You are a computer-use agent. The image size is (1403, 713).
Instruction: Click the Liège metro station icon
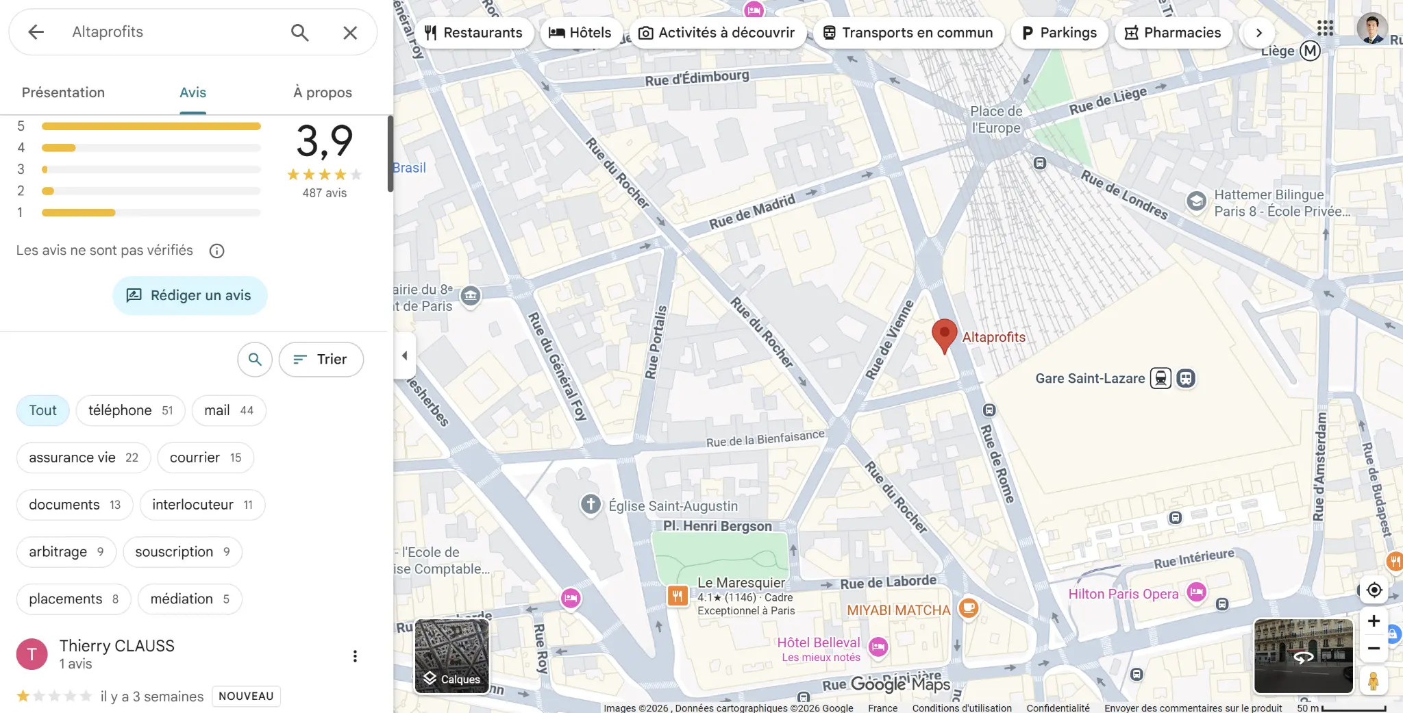(1310, 51)
